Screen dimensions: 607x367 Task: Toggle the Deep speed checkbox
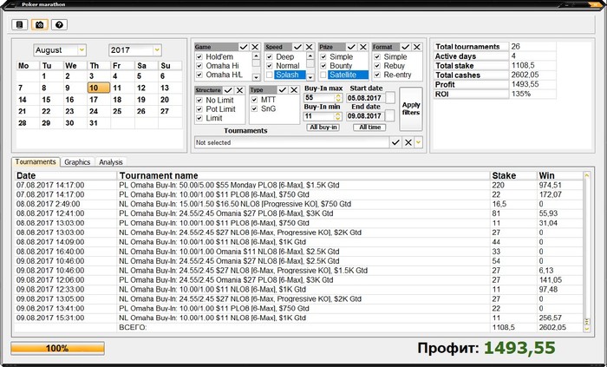(270, 57)
